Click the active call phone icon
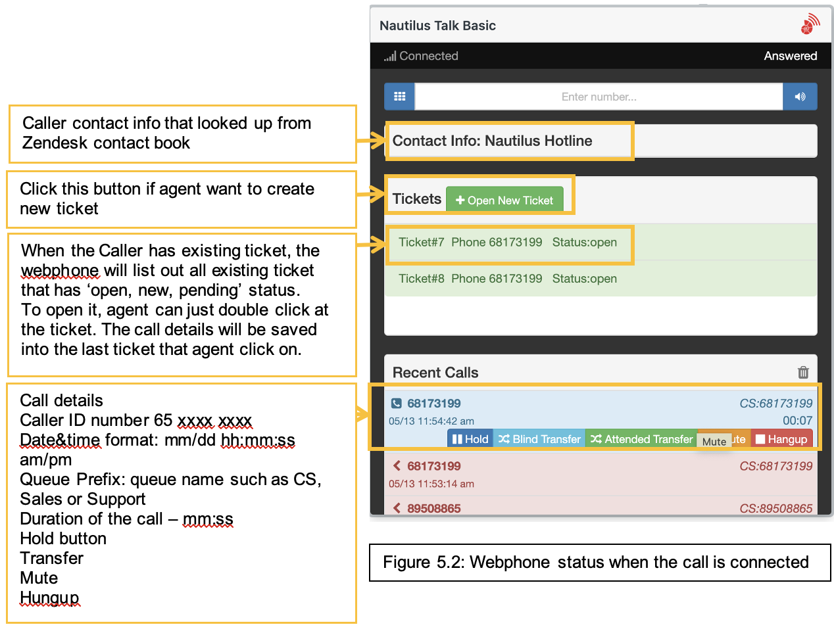Image resolution: width=834 pixels, height=631 pixels. pos(396,404)
